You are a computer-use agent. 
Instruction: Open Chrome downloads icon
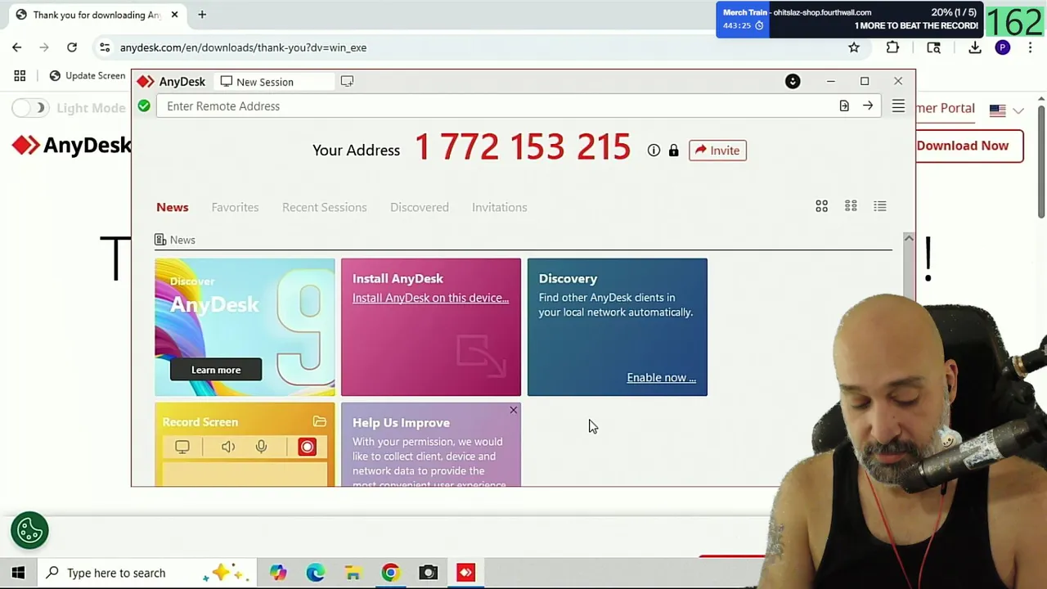coord(975,47)
